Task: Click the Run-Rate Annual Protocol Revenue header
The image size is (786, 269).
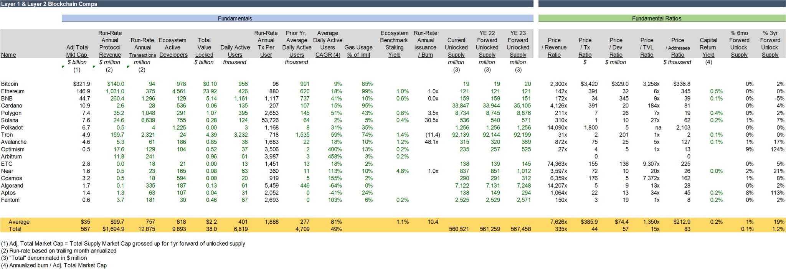Action: coord(110,44)
